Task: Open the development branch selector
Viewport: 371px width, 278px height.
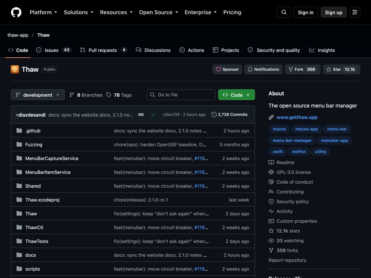Action: (x=38, y=95)
